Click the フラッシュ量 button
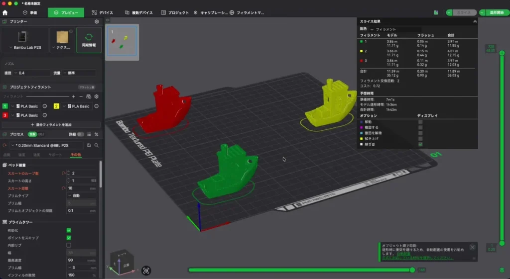Viewport: 510px width, 279px height. point(87,88)
